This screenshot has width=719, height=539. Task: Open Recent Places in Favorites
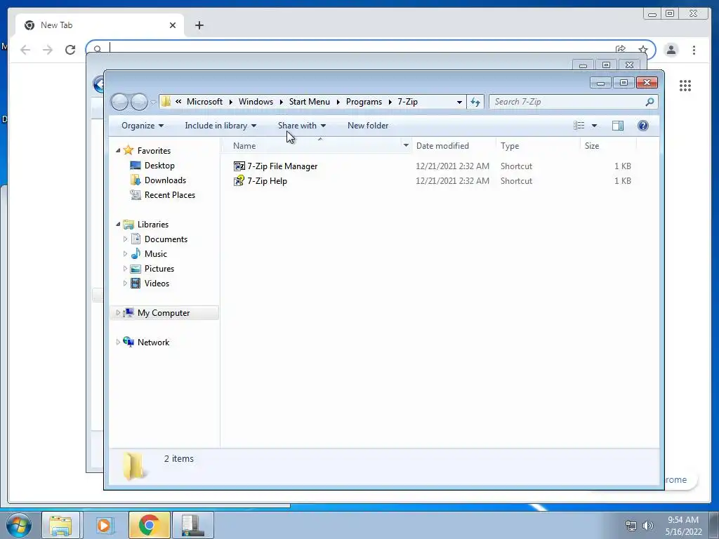(170, 195)
